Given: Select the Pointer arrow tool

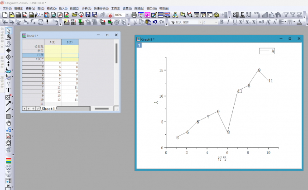Looking at the screenshot, I should pos(8,31).
